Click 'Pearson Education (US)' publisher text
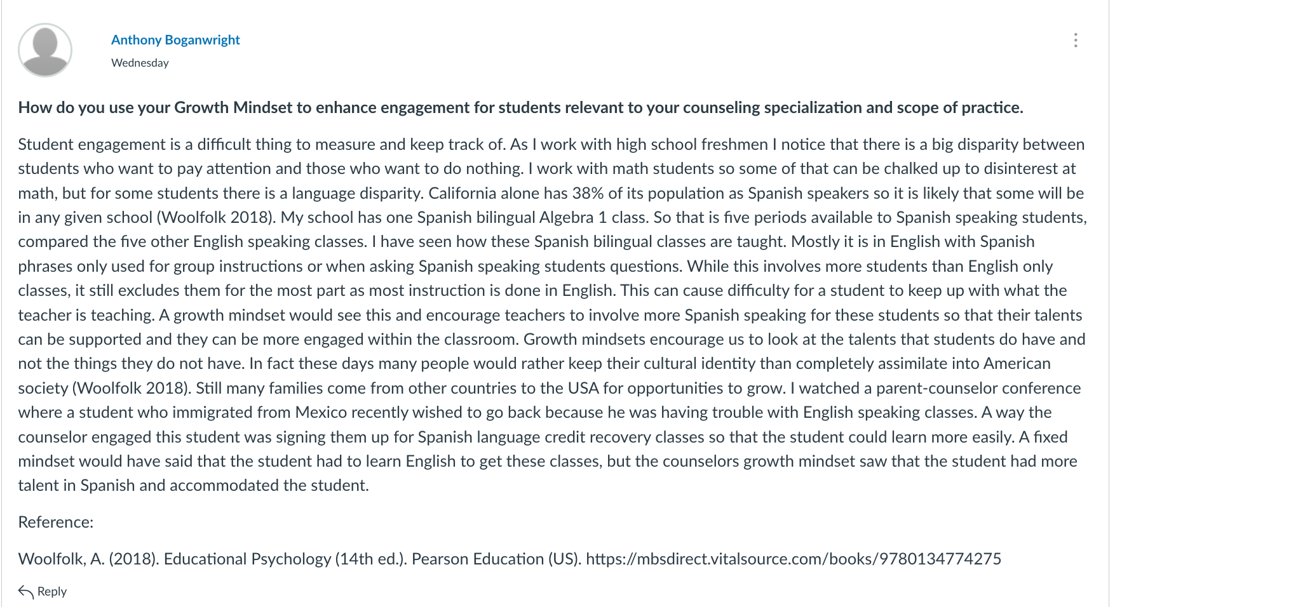1291x607 pixels. tap(496, 559)
